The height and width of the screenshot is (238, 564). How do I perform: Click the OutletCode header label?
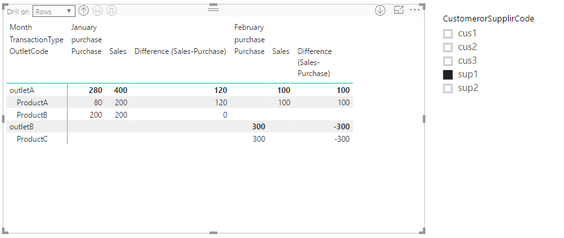[x=29, y=51]
